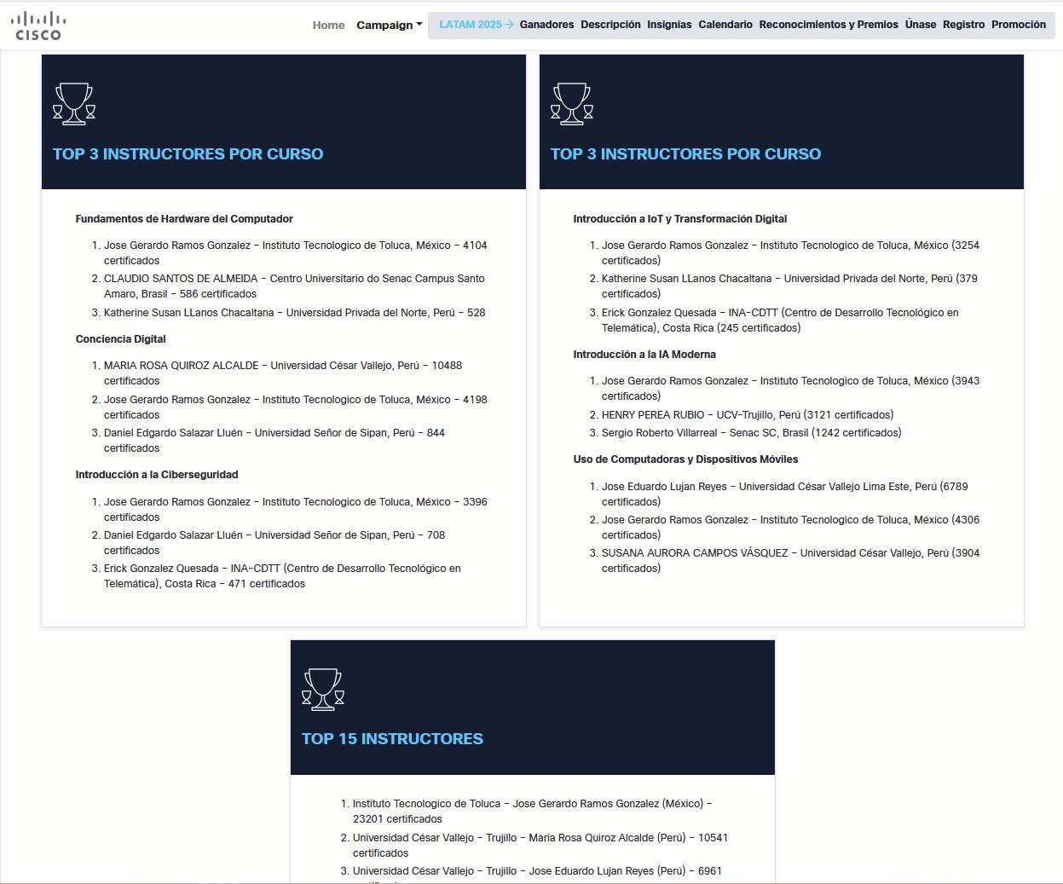Image resolution: width=1063 pixels, height=884 pixels.
Task: Click the Únase link
Action: (921, 25)
